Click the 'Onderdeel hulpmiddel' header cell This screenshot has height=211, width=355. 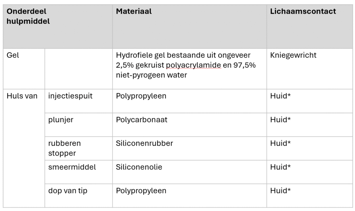(x=58, y=26)
